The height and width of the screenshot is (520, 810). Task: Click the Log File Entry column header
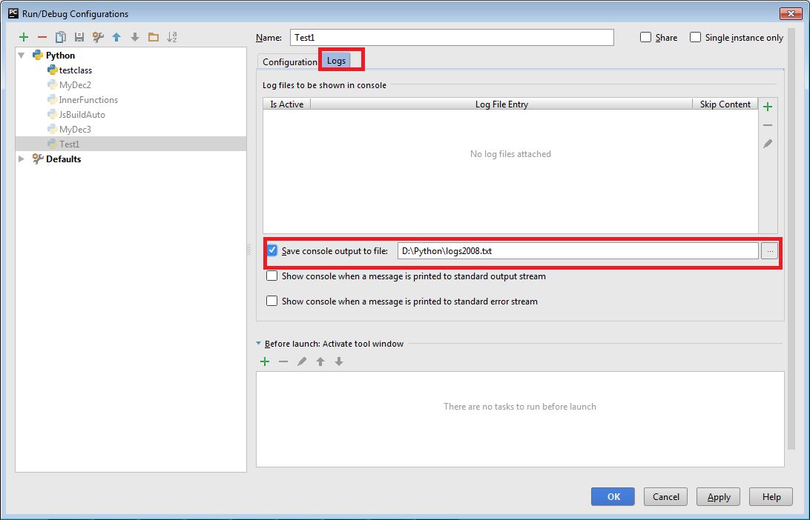pyautogui.click(x=501, y=104)
